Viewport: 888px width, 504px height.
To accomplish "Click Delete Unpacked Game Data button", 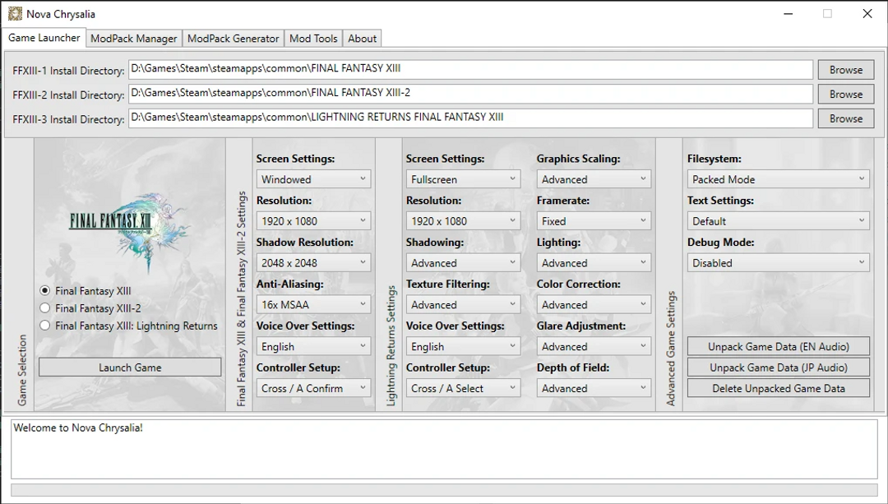I will [778, 388].
